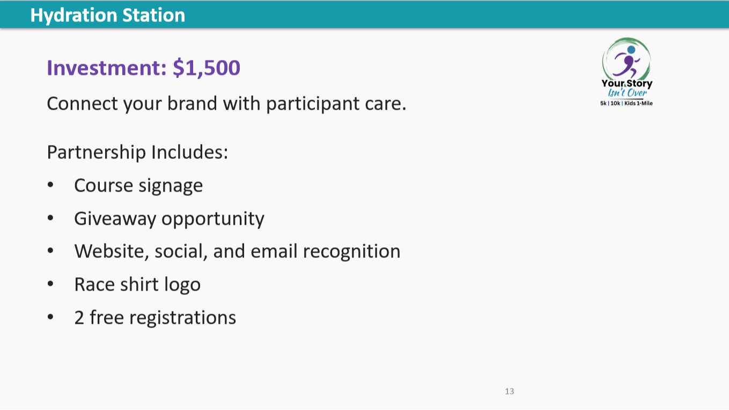
Task: Click the 2 free registrations bullet
Action: click(x=155, y=317)
